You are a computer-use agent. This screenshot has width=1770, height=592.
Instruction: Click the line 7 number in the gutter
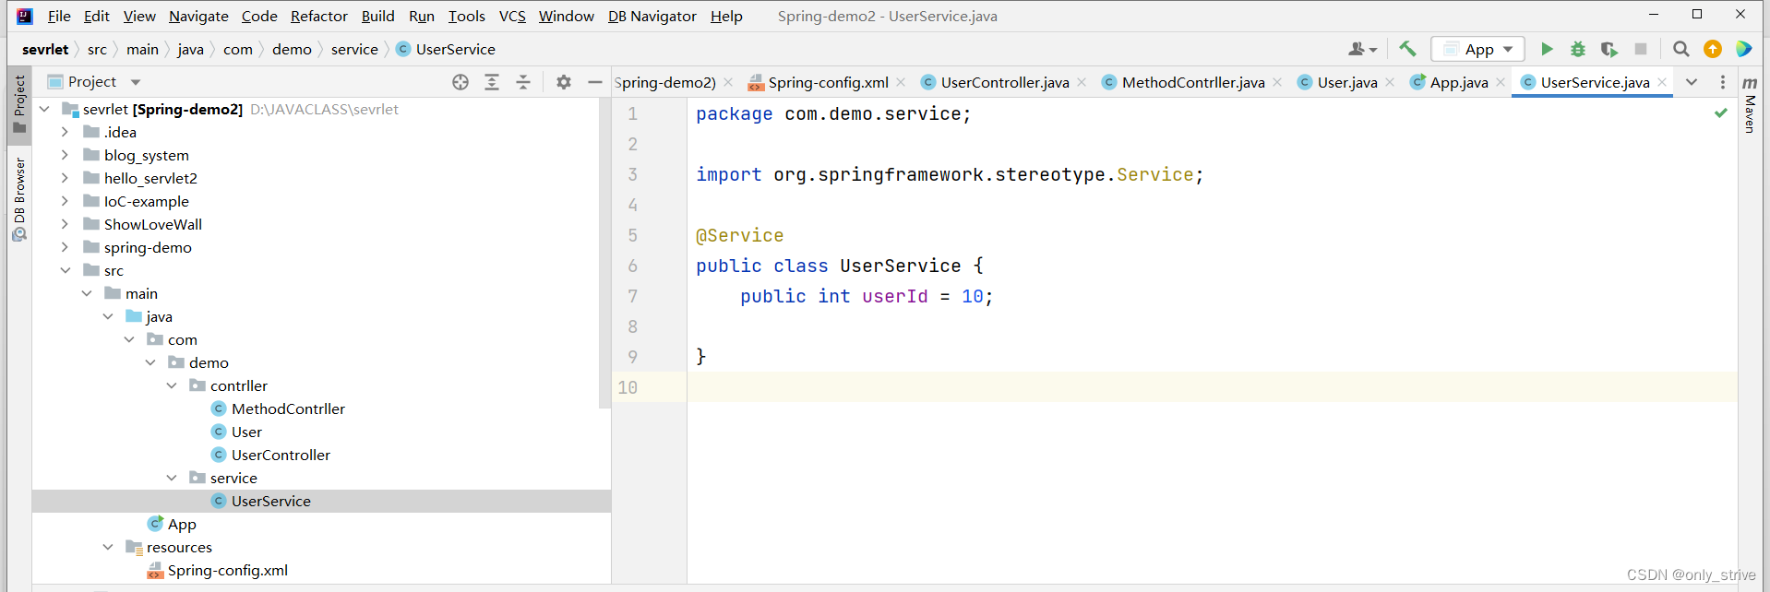coord(632,296)
